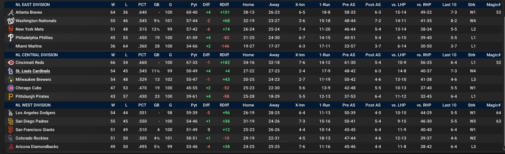Open the Colorado Rockies team page
This screenshot has height=154, width=505.
point(32,138)
